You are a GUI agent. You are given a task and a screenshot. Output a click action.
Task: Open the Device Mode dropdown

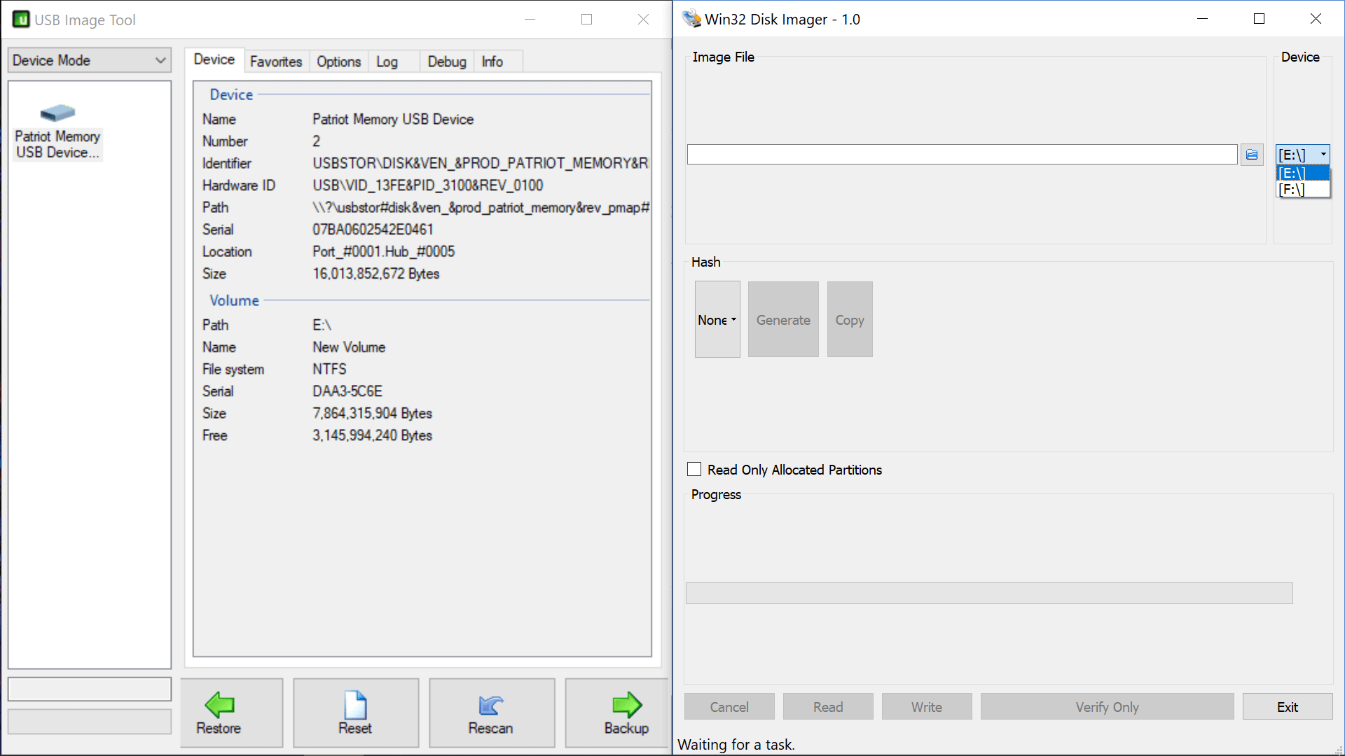[x=89, y=60]
